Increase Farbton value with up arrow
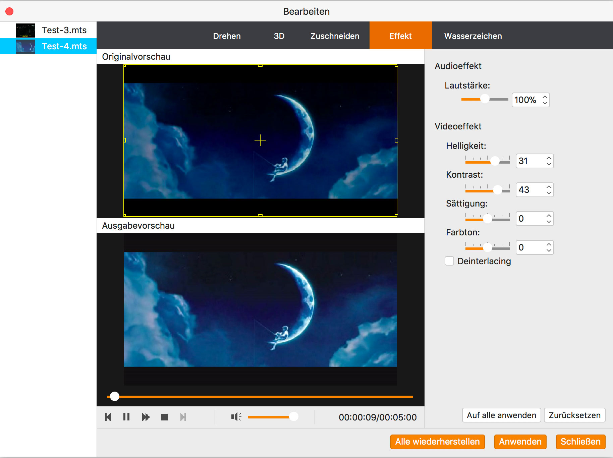Image resolution: width=613 pixels, height=458 pixels. click(x=549, y=244)
